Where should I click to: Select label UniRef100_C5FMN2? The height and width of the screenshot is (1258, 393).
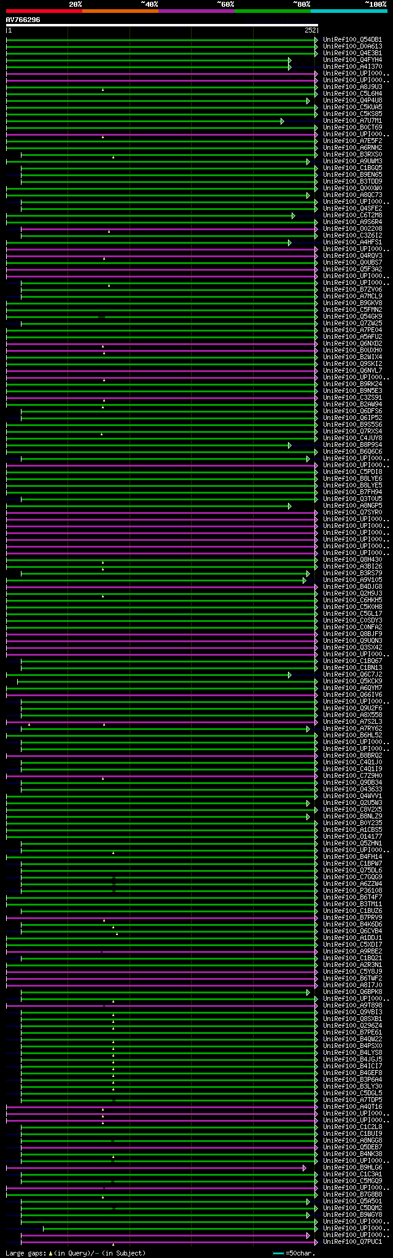coord(352,310)
